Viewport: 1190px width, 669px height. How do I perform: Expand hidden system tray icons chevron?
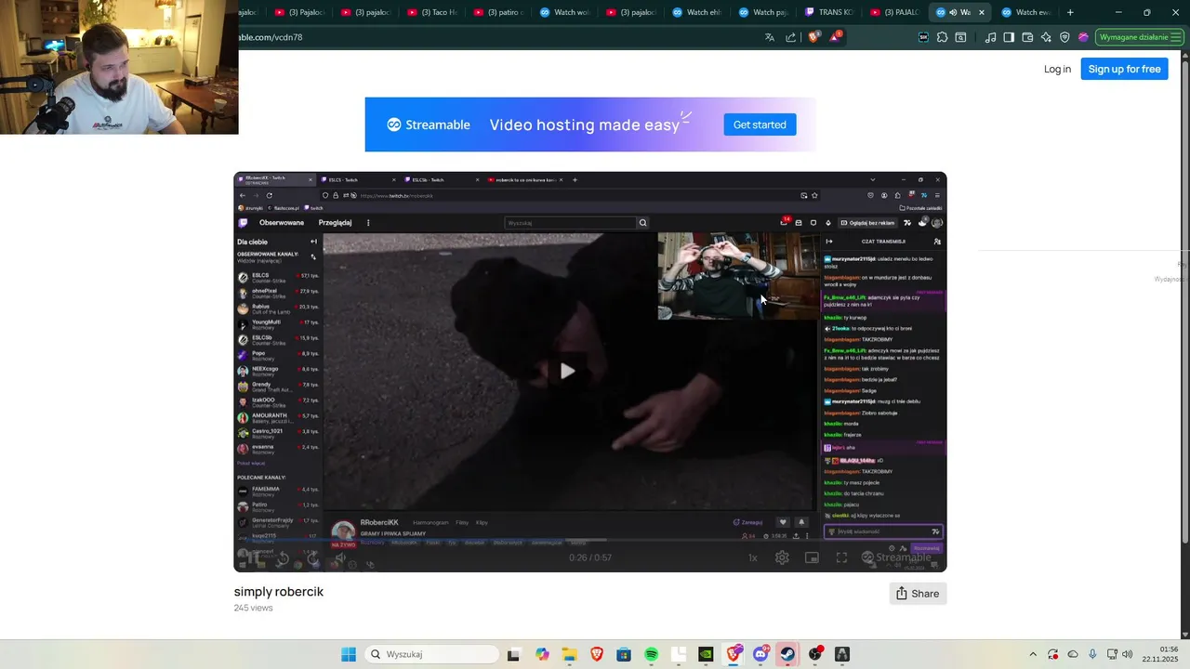click(x=1032, y=654)
